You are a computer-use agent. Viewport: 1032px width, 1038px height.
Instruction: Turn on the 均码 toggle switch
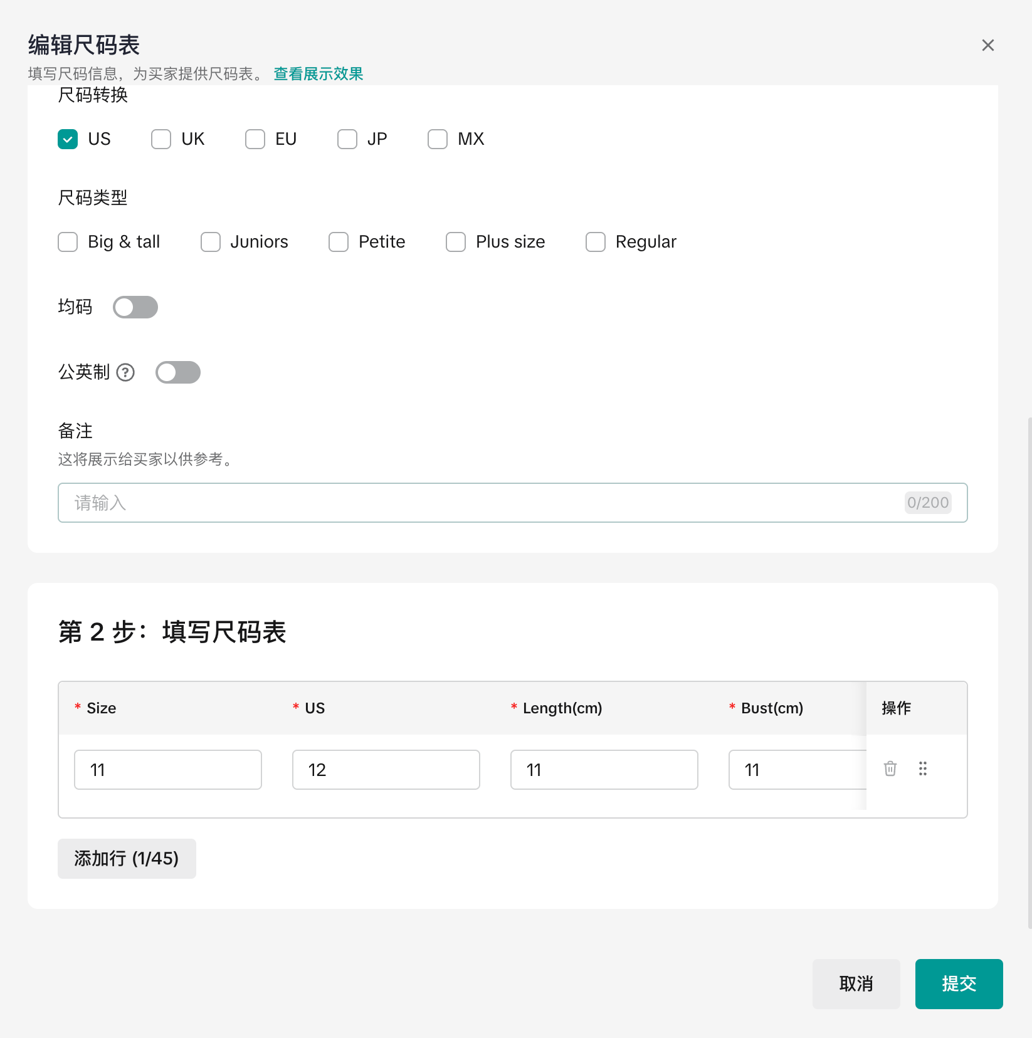(x=135, y=307)
